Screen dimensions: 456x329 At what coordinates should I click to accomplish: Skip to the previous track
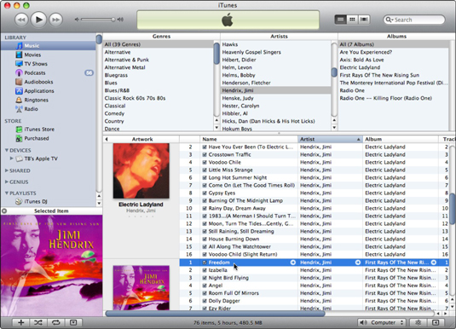(21, 20)
